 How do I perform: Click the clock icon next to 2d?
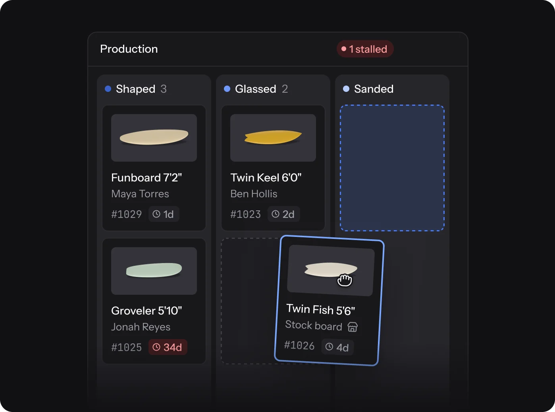[x=276, y=214]
